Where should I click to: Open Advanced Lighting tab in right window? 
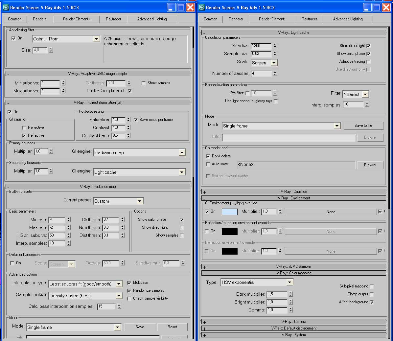click(x=348, y=19)
